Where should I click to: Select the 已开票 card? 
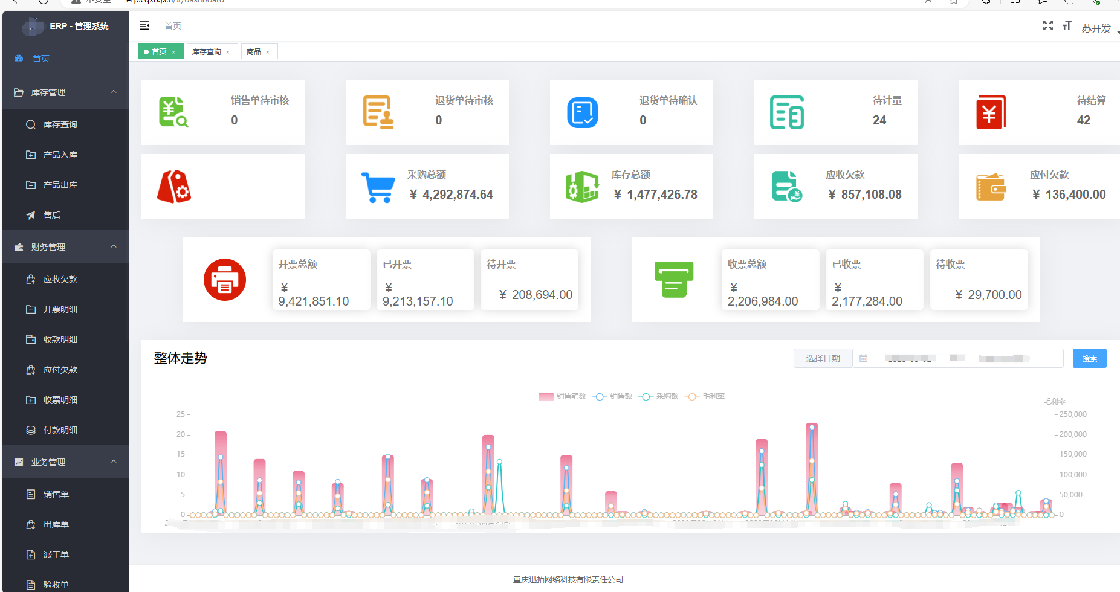[426, 280]
